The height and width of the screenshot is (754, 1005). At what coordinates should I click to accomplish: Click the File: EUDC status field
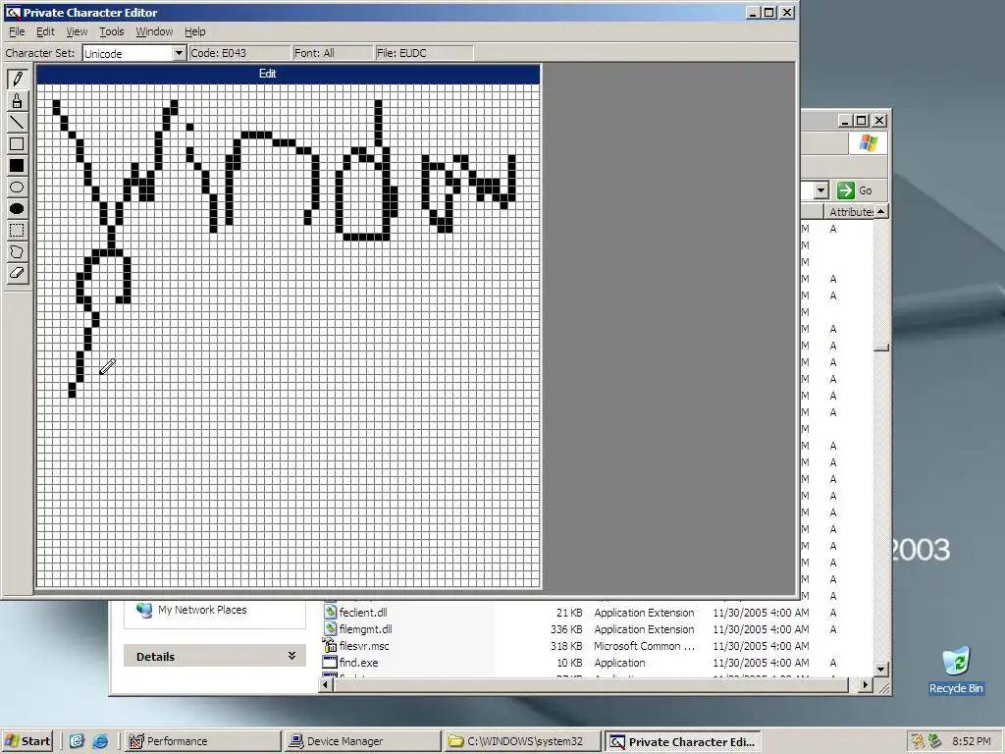(x=424, y=53)
